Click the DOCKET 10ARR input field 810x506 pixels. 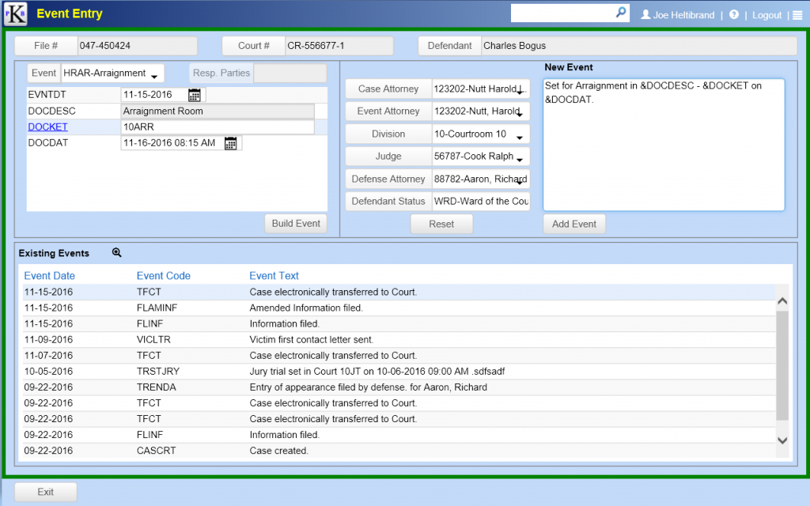[218, 127]
